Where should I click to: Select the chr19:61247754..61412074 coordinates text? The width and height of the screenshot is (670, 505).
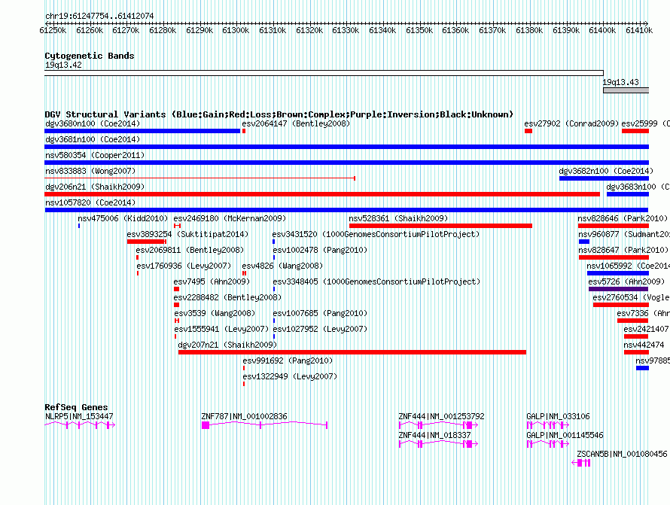point(99,16)
